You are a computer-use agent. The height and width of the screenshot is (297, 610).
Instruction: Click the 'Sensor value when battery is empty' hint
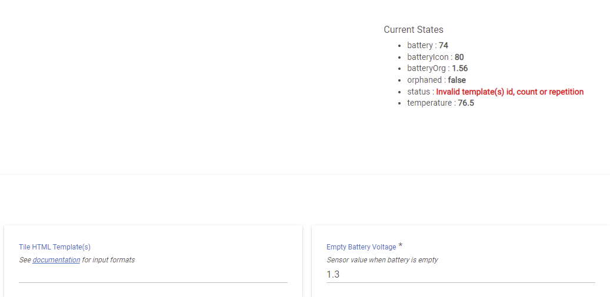(x=382, y=260)
